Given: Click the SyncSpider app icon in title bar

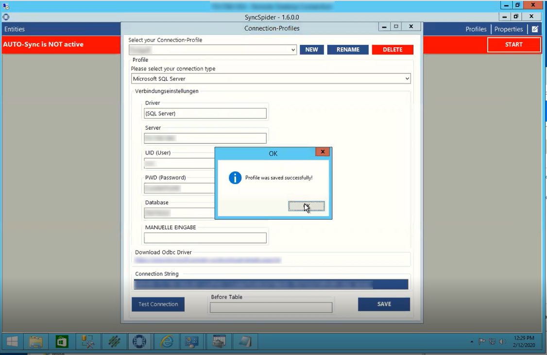Looking at the screenshot, I should 6,17.
